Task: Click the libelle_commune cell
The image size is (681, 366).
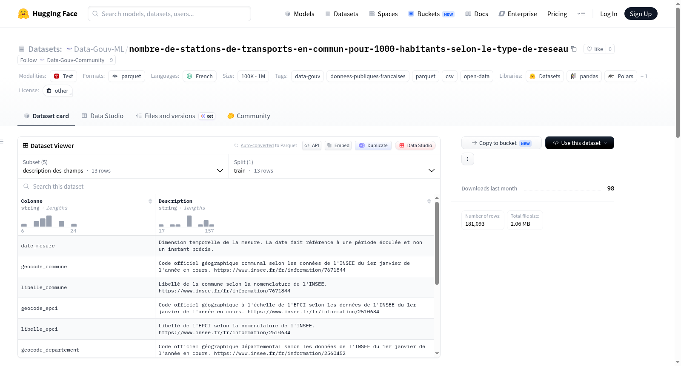Action: click(x=86, y=287)
